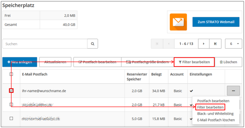The image size is (245, 128).
Task: Open three-dots menu for ihr-name@wunschname.de
Action: tap(233, 91)
